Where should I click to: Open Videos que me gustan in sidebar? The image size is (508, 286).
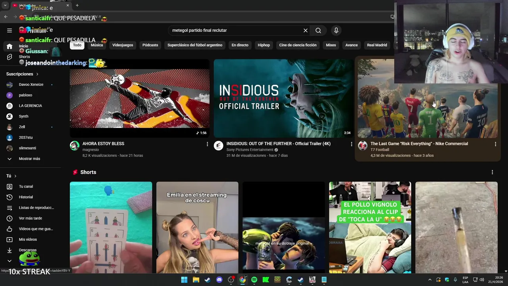[30, 229]
